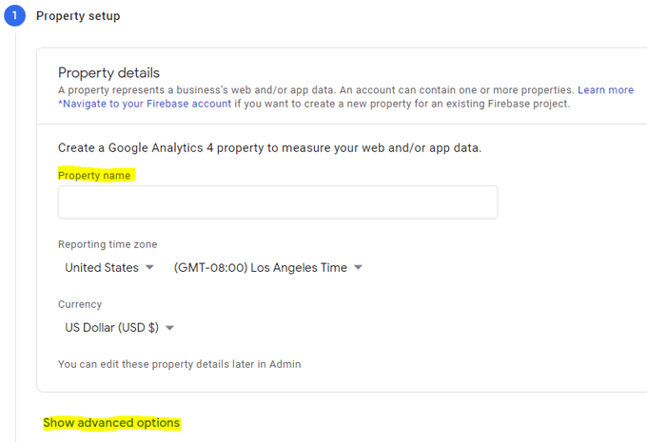Click the Property setup step title

pos(78,16)
